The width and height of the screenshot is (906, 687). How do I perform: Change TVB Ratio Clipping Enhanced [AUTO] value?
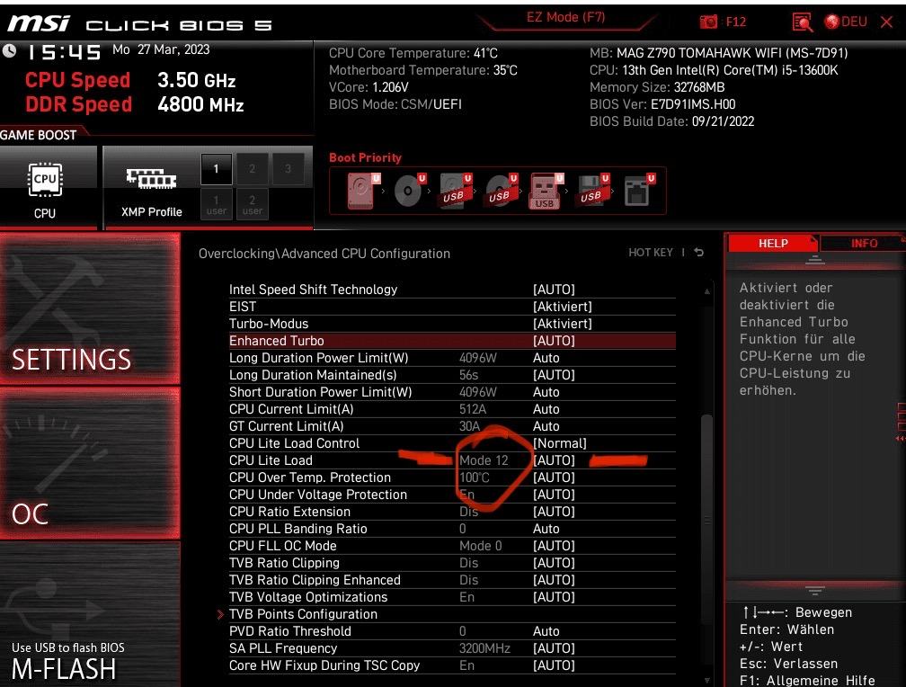(554, 579)
